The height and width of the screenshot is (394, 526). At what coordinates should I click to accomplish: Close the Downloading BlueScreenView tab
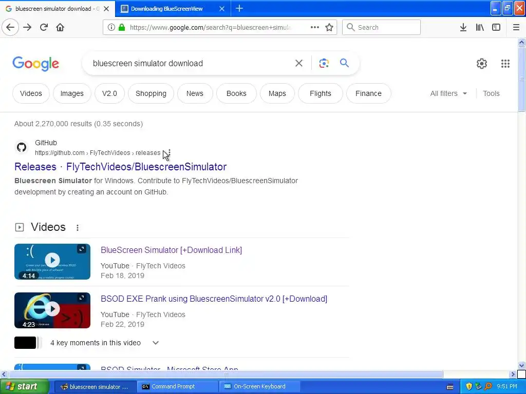tap(222, 9)
